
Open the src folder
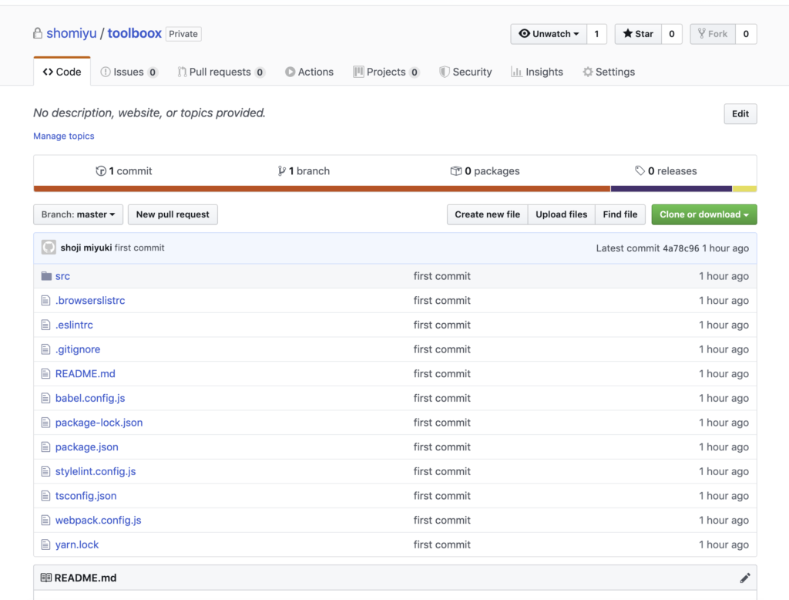click(63, 276)
